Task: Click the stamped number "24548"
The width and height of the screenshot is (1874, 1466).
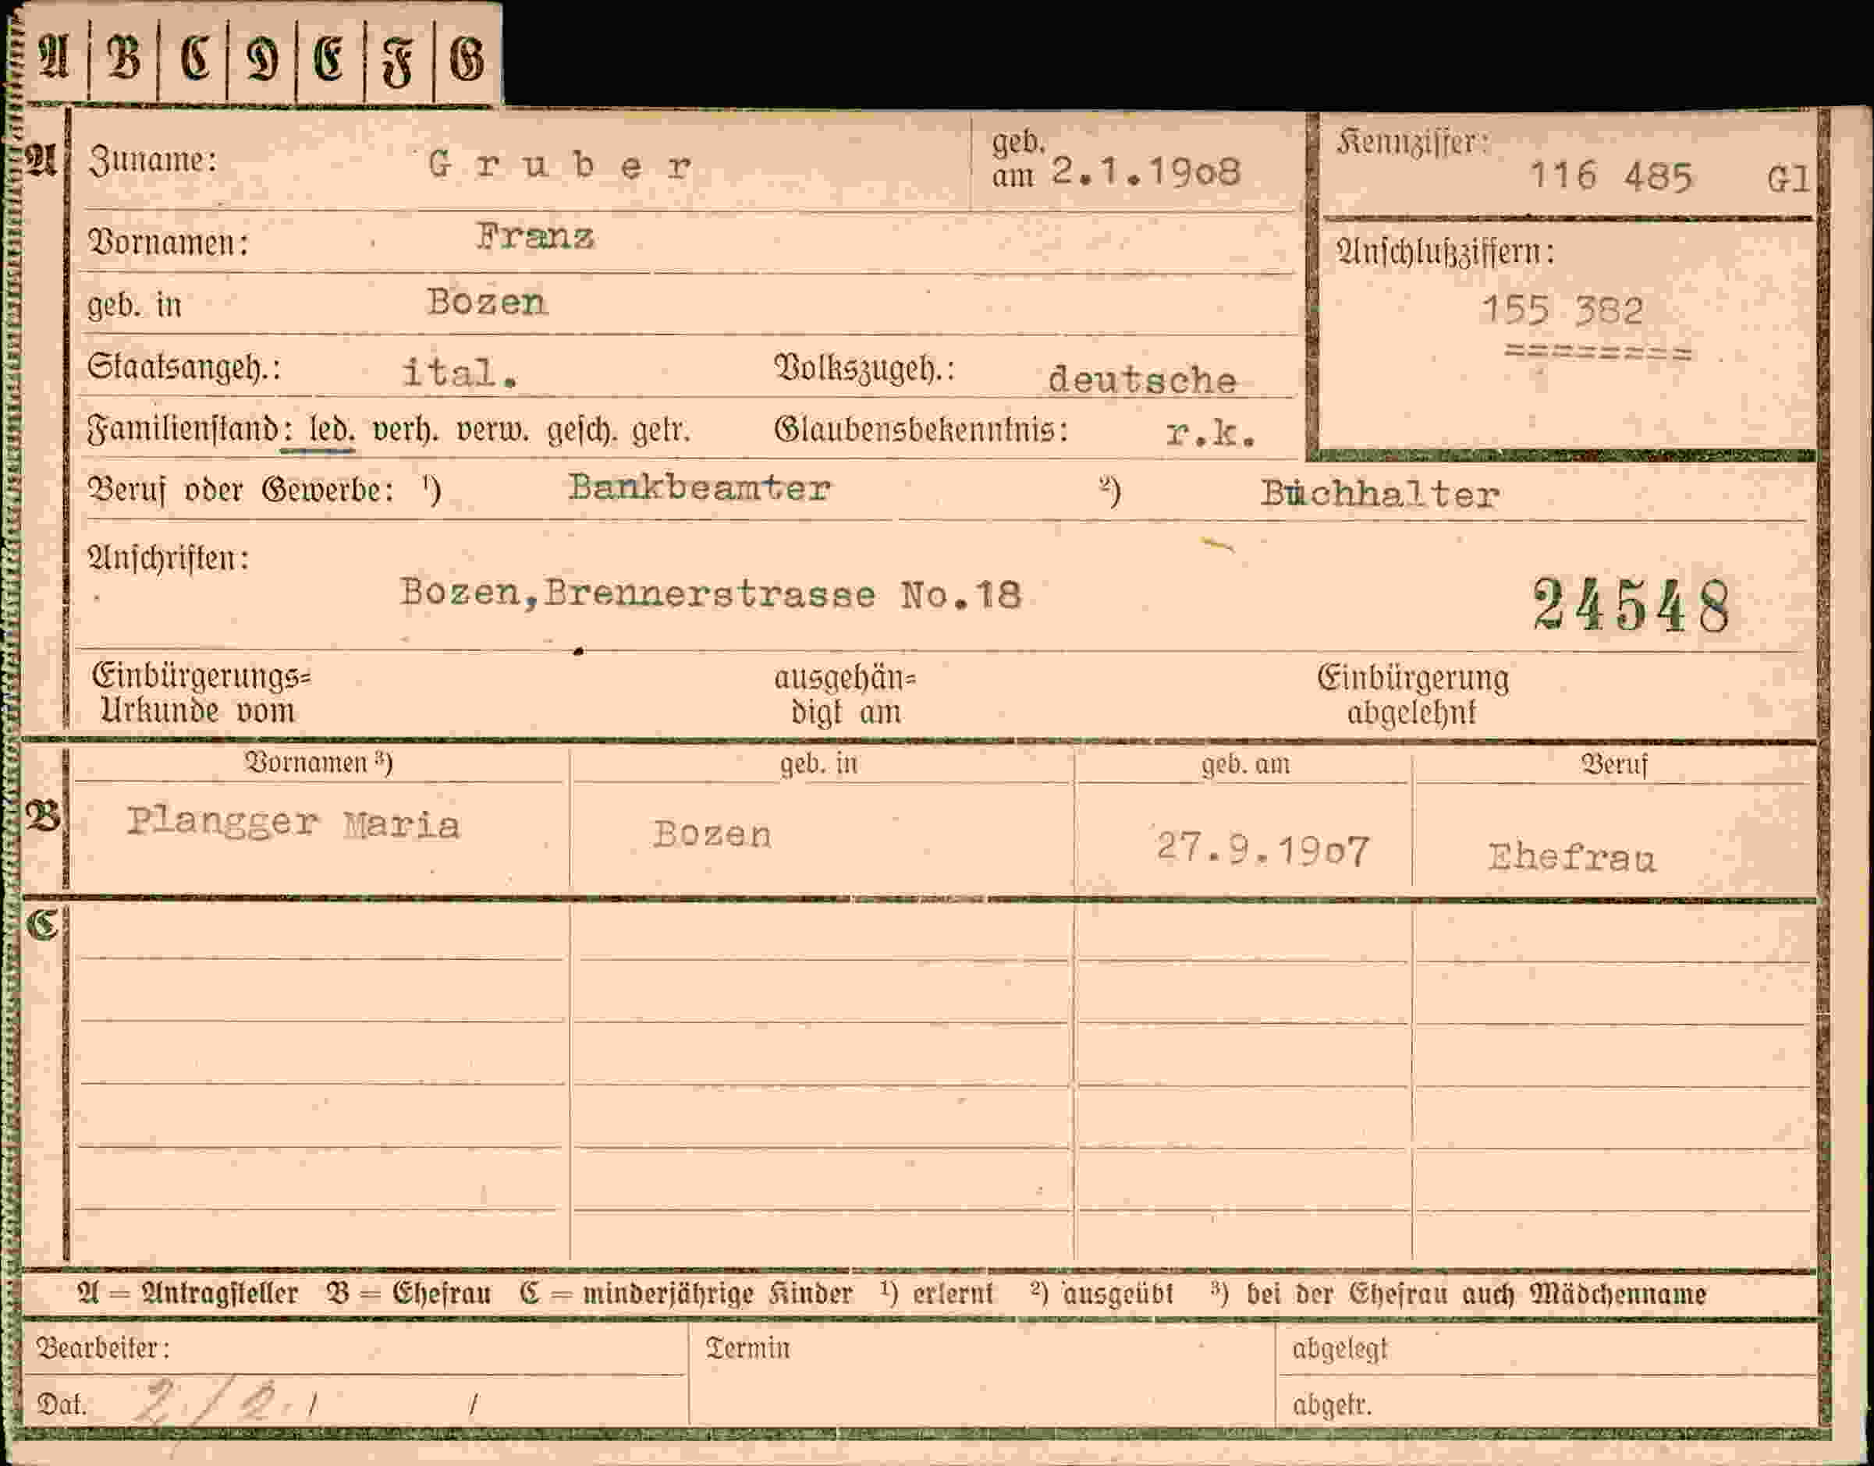Action: [1631, 605]
